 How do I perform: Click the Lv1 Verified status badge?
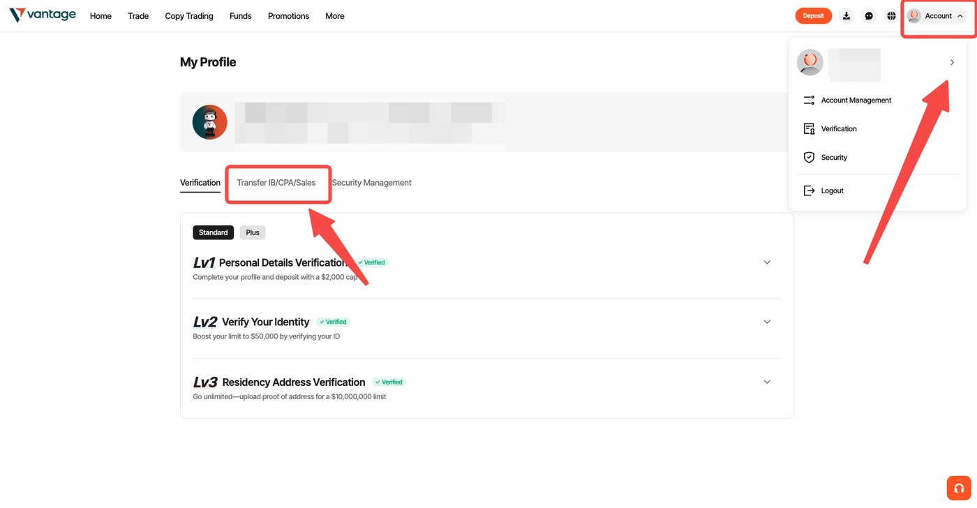click(372, 262)
